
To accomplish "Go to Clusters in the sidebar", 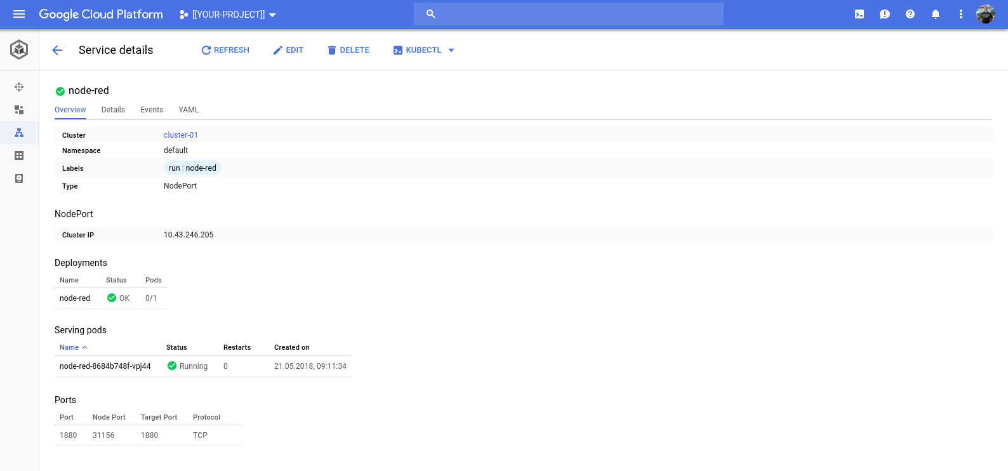I will (x=19, y=87).
